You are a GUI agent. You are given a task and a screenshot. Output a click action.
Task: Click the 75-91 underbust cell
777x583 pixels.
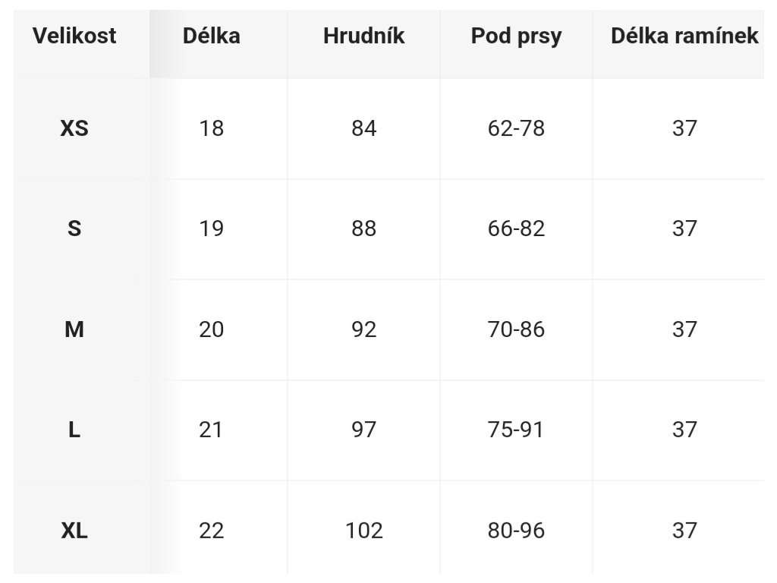pyautogui.click(x=516, y=430)
